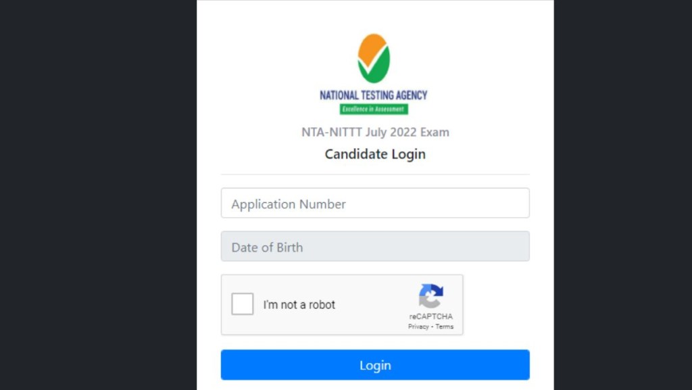Click the NTA-NITTT July 2022 Exam title
Screen dimensions: 692x390
pyautogui.click(x=376, y=132)
